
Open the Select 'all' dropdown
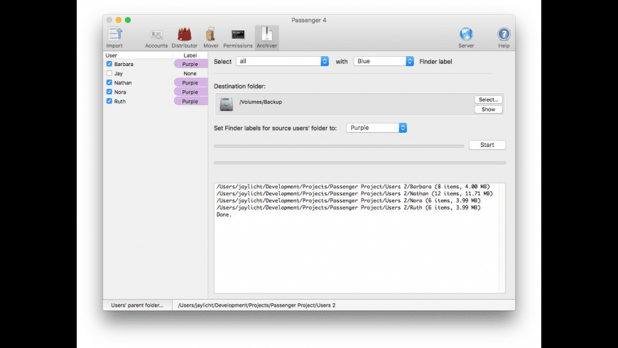[x=282, y=61]
